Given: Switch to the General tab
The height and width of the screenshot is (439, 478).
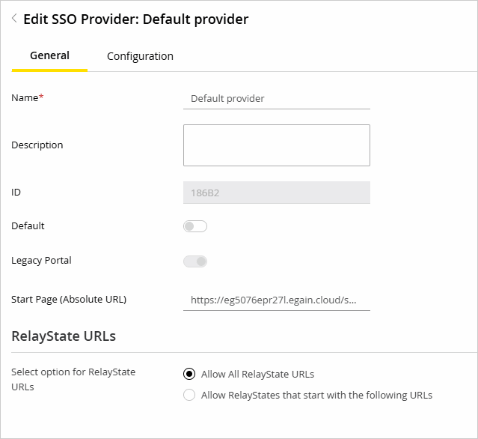Looking at the screenshot, I should point(49,56).
